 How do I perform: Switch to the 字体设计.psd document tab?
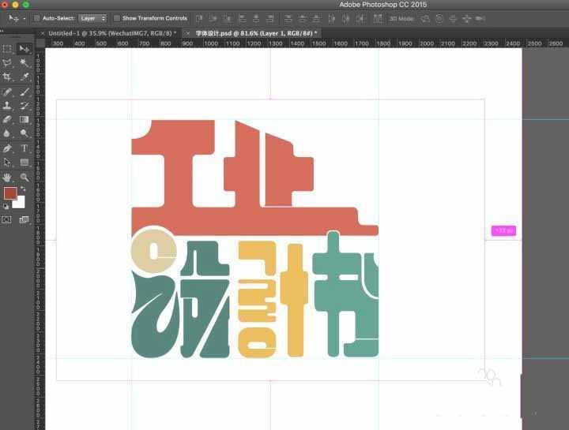click(256, 33)
